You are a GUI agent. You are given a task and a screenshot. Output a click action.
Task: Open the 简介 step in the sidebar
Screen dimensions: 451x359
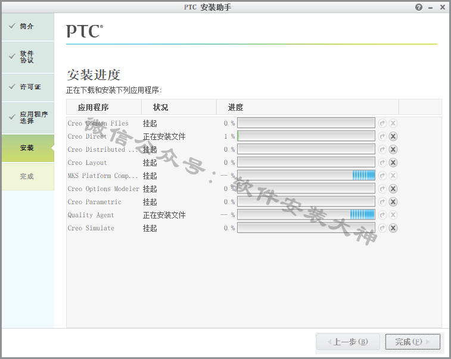pos(28,26)
